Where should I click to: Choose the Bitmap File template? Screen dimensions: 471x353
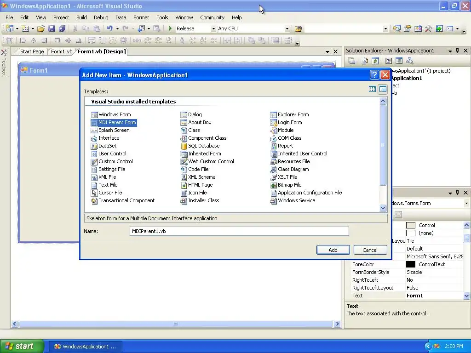(286, 185)
